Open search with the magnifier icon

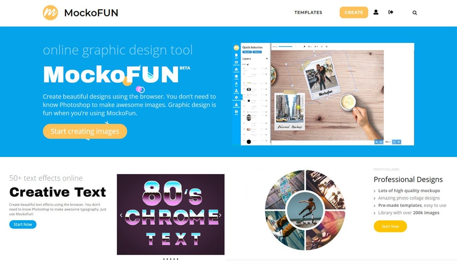pyautogui.click(x=415, y=13)
